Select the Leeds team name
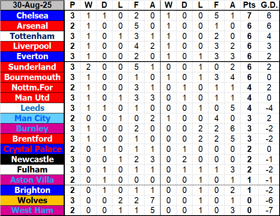 pos(32,108)
